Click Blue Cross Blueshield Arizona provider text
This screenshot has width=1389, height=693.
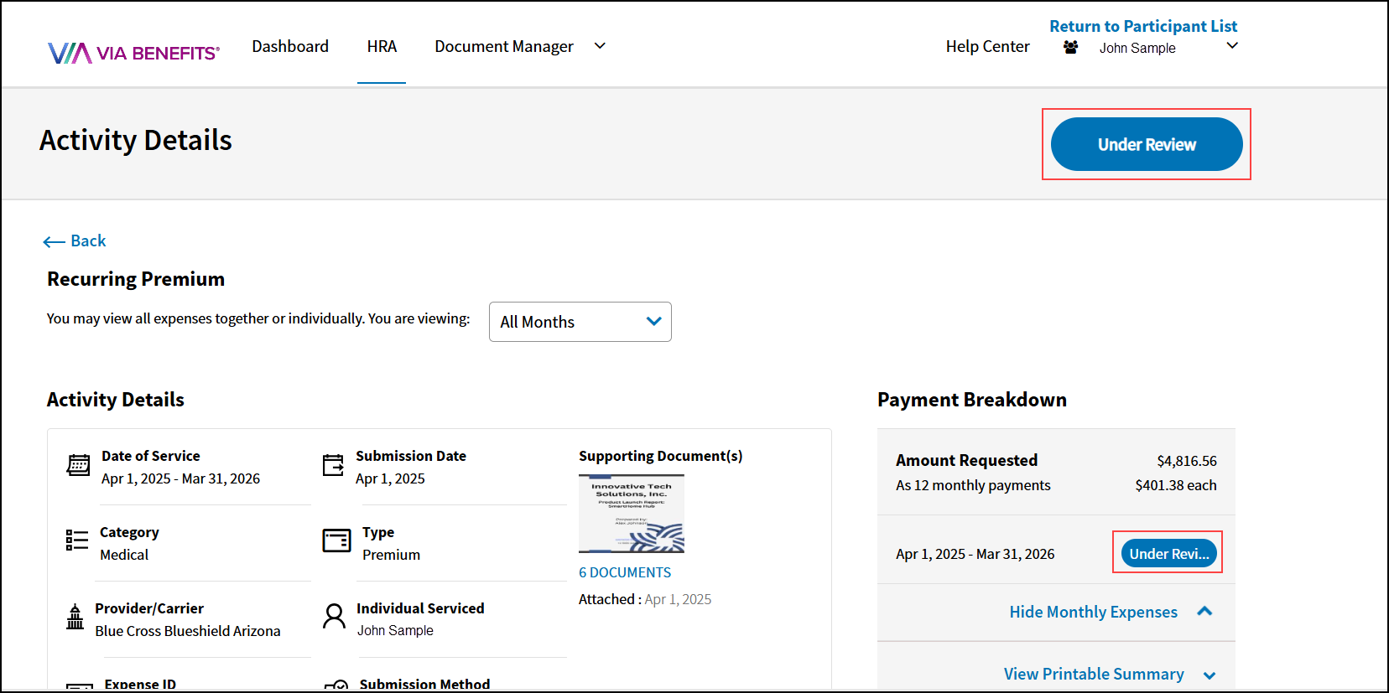[188, 631]
